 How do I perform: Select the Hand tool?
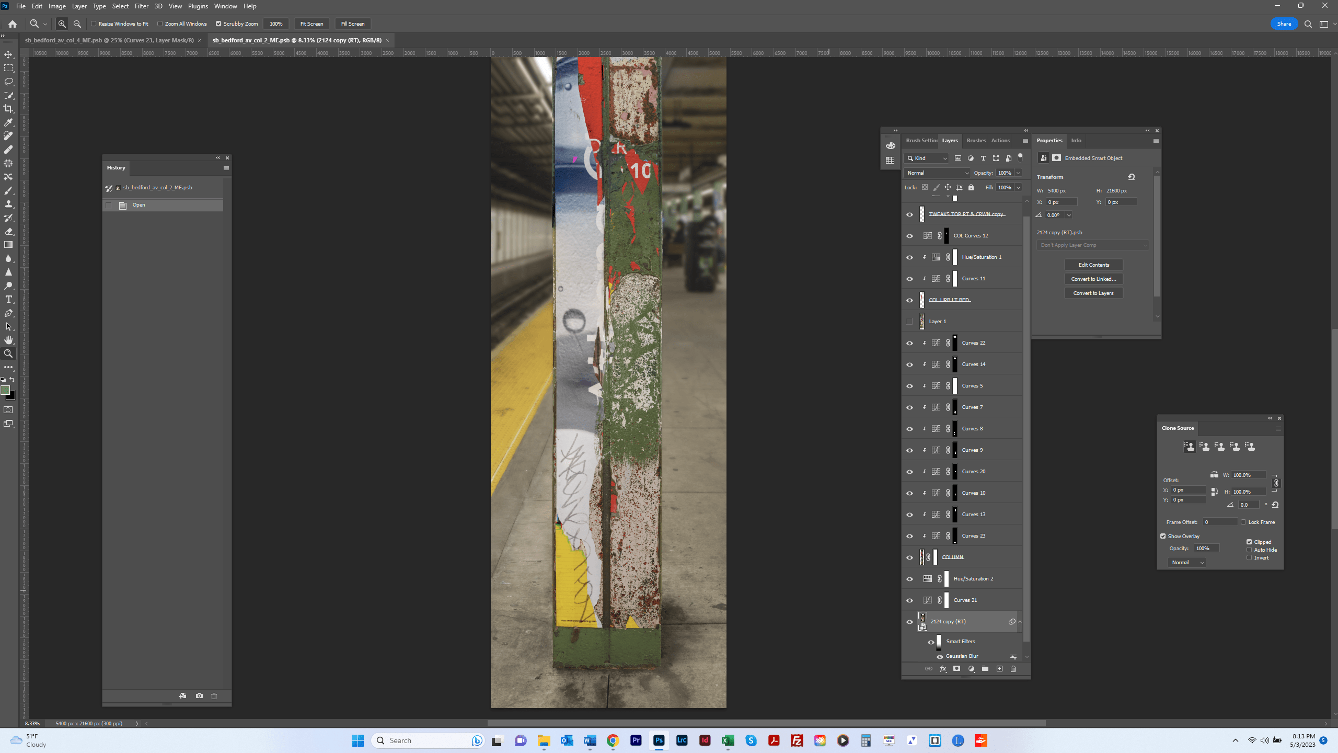click(8, 339)
